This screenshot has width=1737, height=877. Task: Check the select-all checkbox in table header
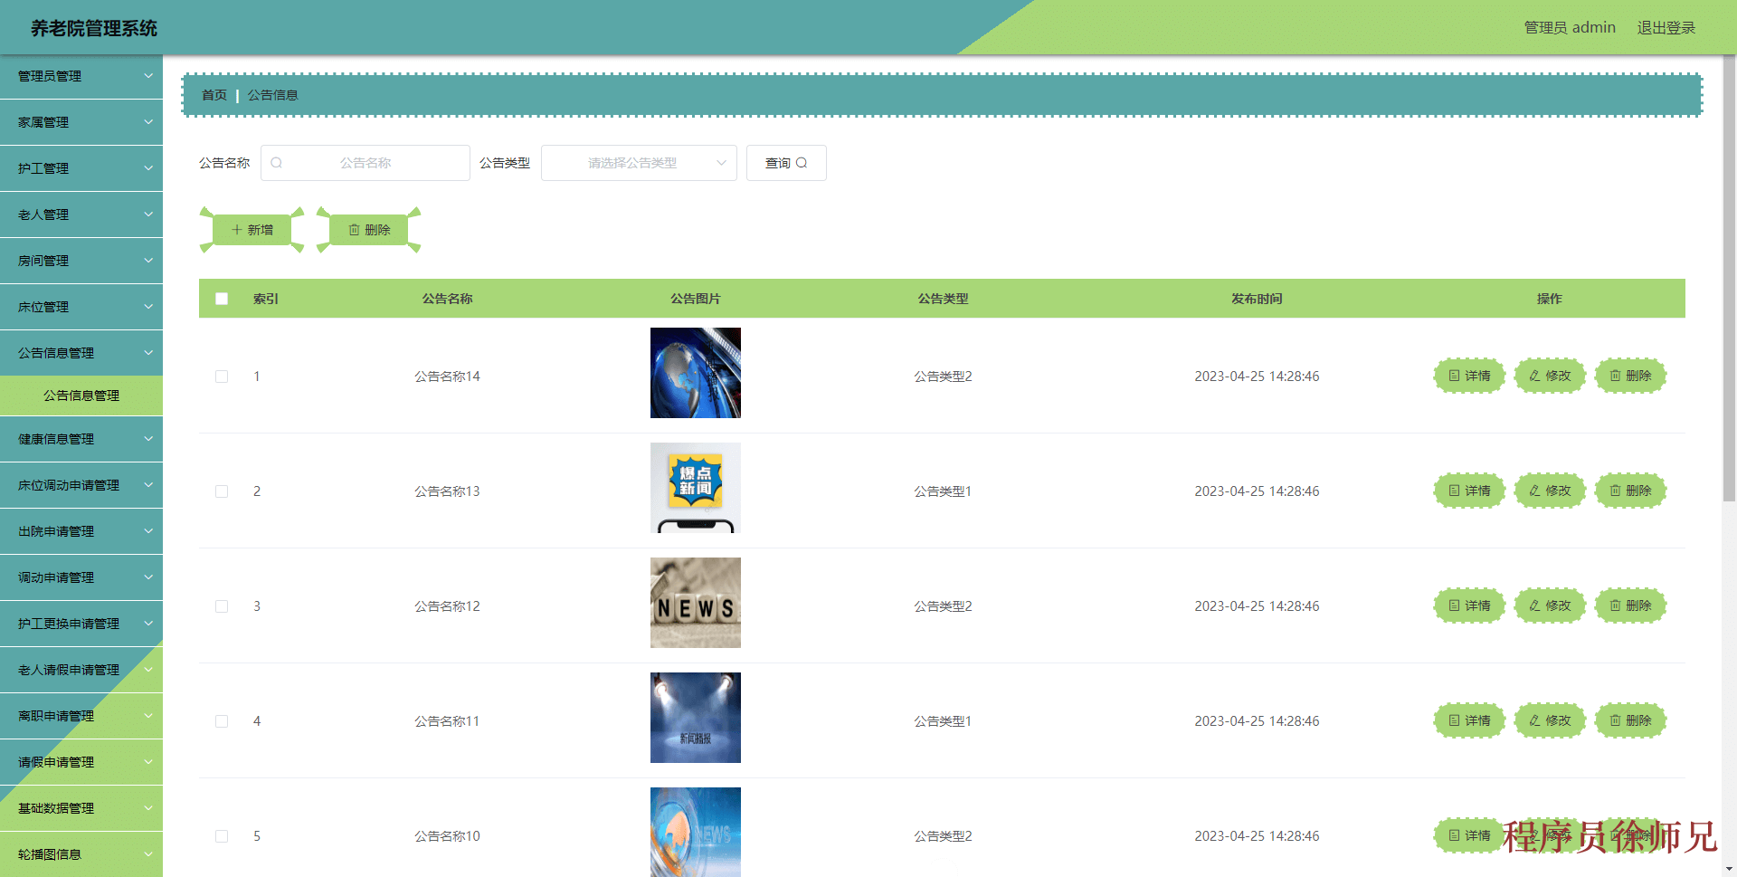point(222,298)
